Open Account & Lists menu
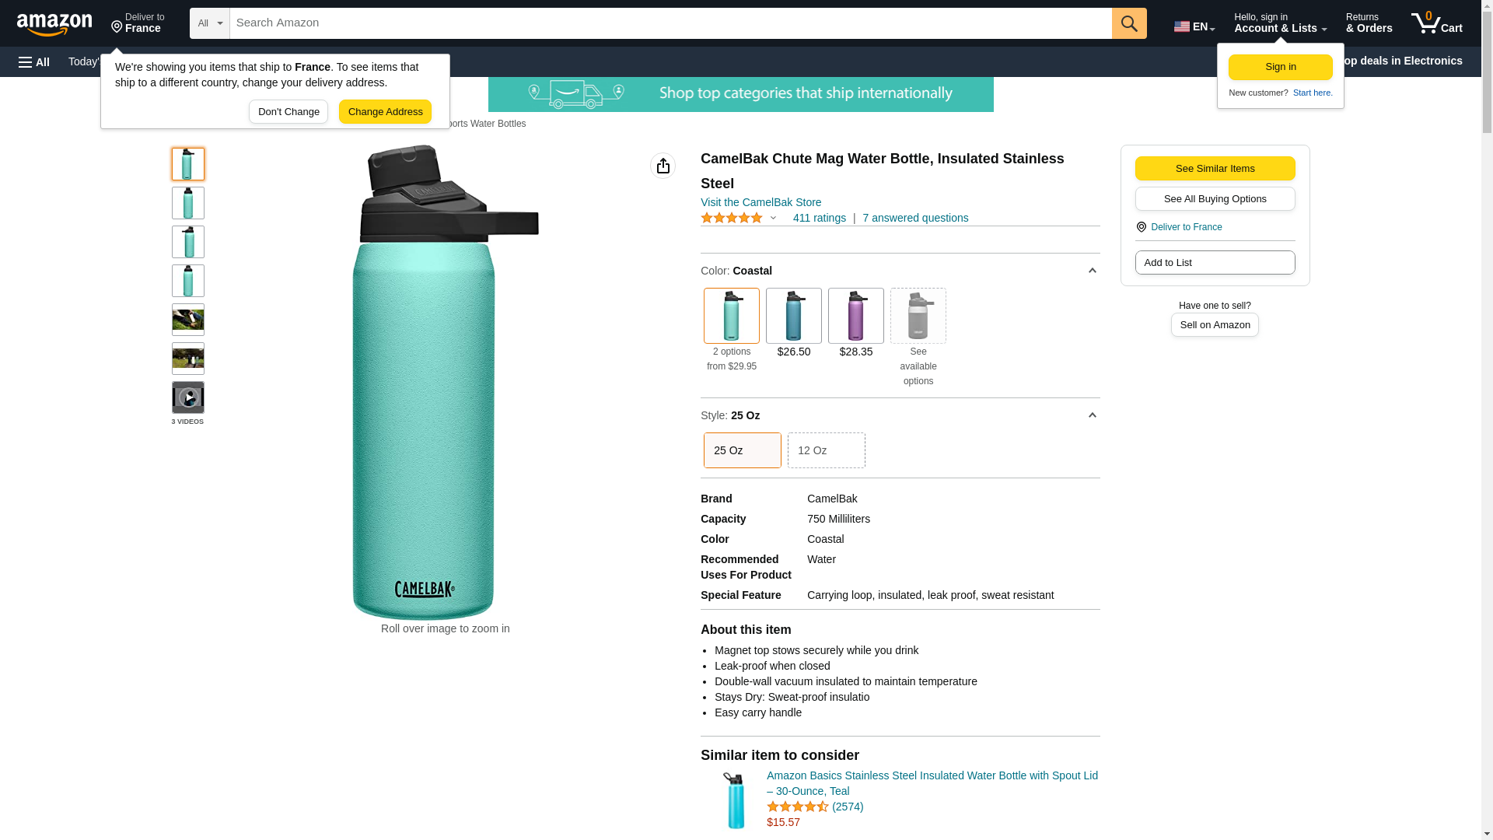Viewport: 1493px width, 840px height. 1280,23
